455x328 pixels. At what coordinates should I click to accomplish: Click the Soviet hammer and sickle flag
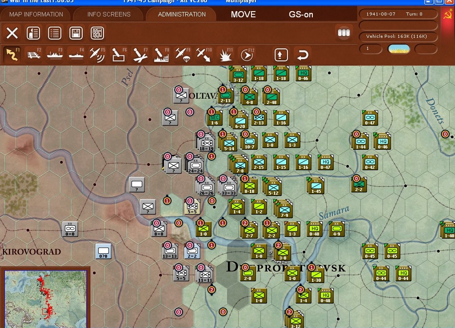[x=448, y=15]
